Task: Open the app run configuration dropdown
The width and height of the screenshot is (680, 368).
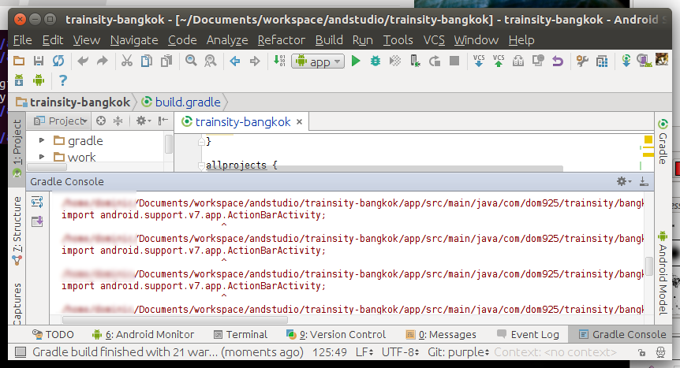Action: 319,61
